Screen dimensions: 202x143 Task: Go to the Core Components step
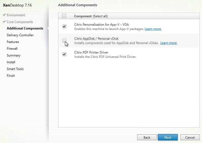[x=20, y=22]
